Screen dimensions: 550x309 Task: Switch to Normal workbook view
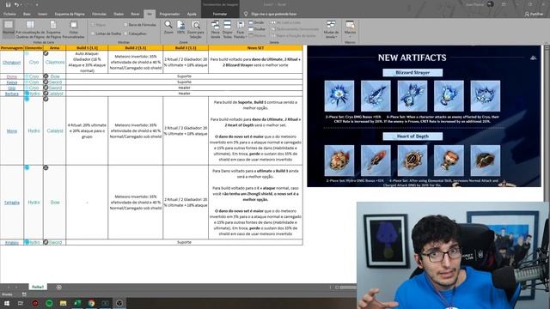pyautogui.click(x=9, y=28)
